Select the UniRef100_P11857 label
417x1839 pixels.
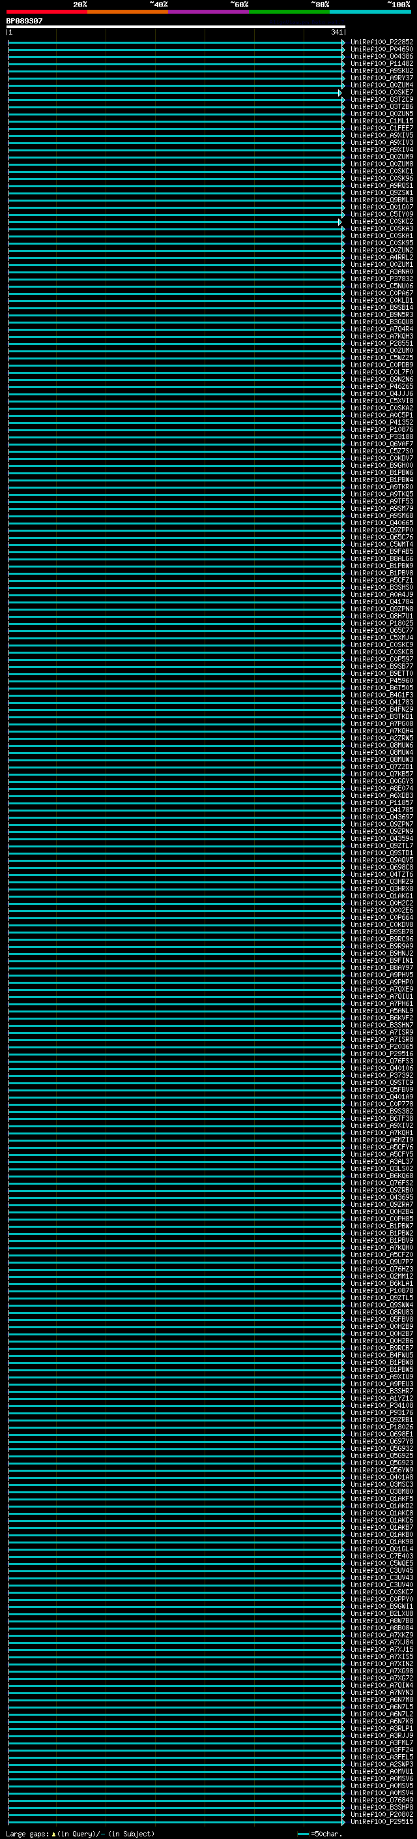point(382,803)
